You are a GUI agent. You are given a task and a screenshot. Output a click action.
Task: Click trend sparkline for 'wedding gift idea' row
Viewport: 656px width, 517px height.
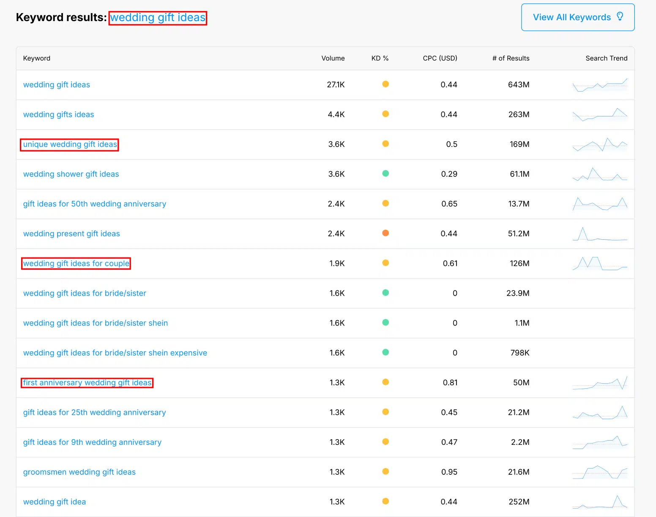(600, 502)
